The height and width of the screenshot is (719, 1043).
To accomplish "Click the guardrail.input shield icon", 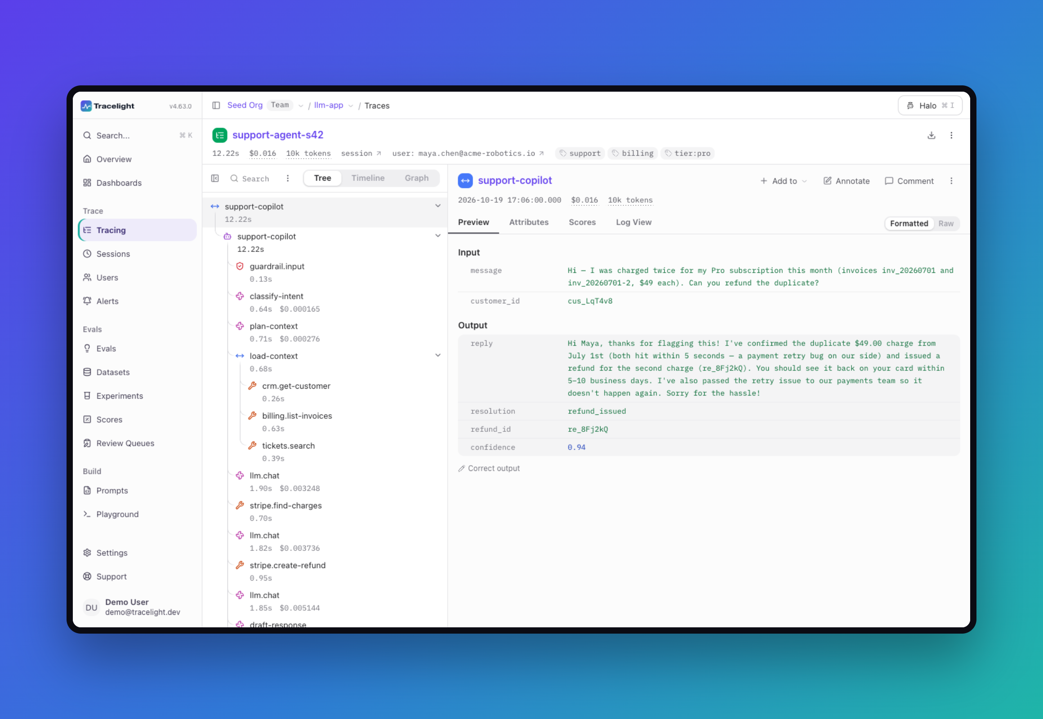I will coord(240,266).
